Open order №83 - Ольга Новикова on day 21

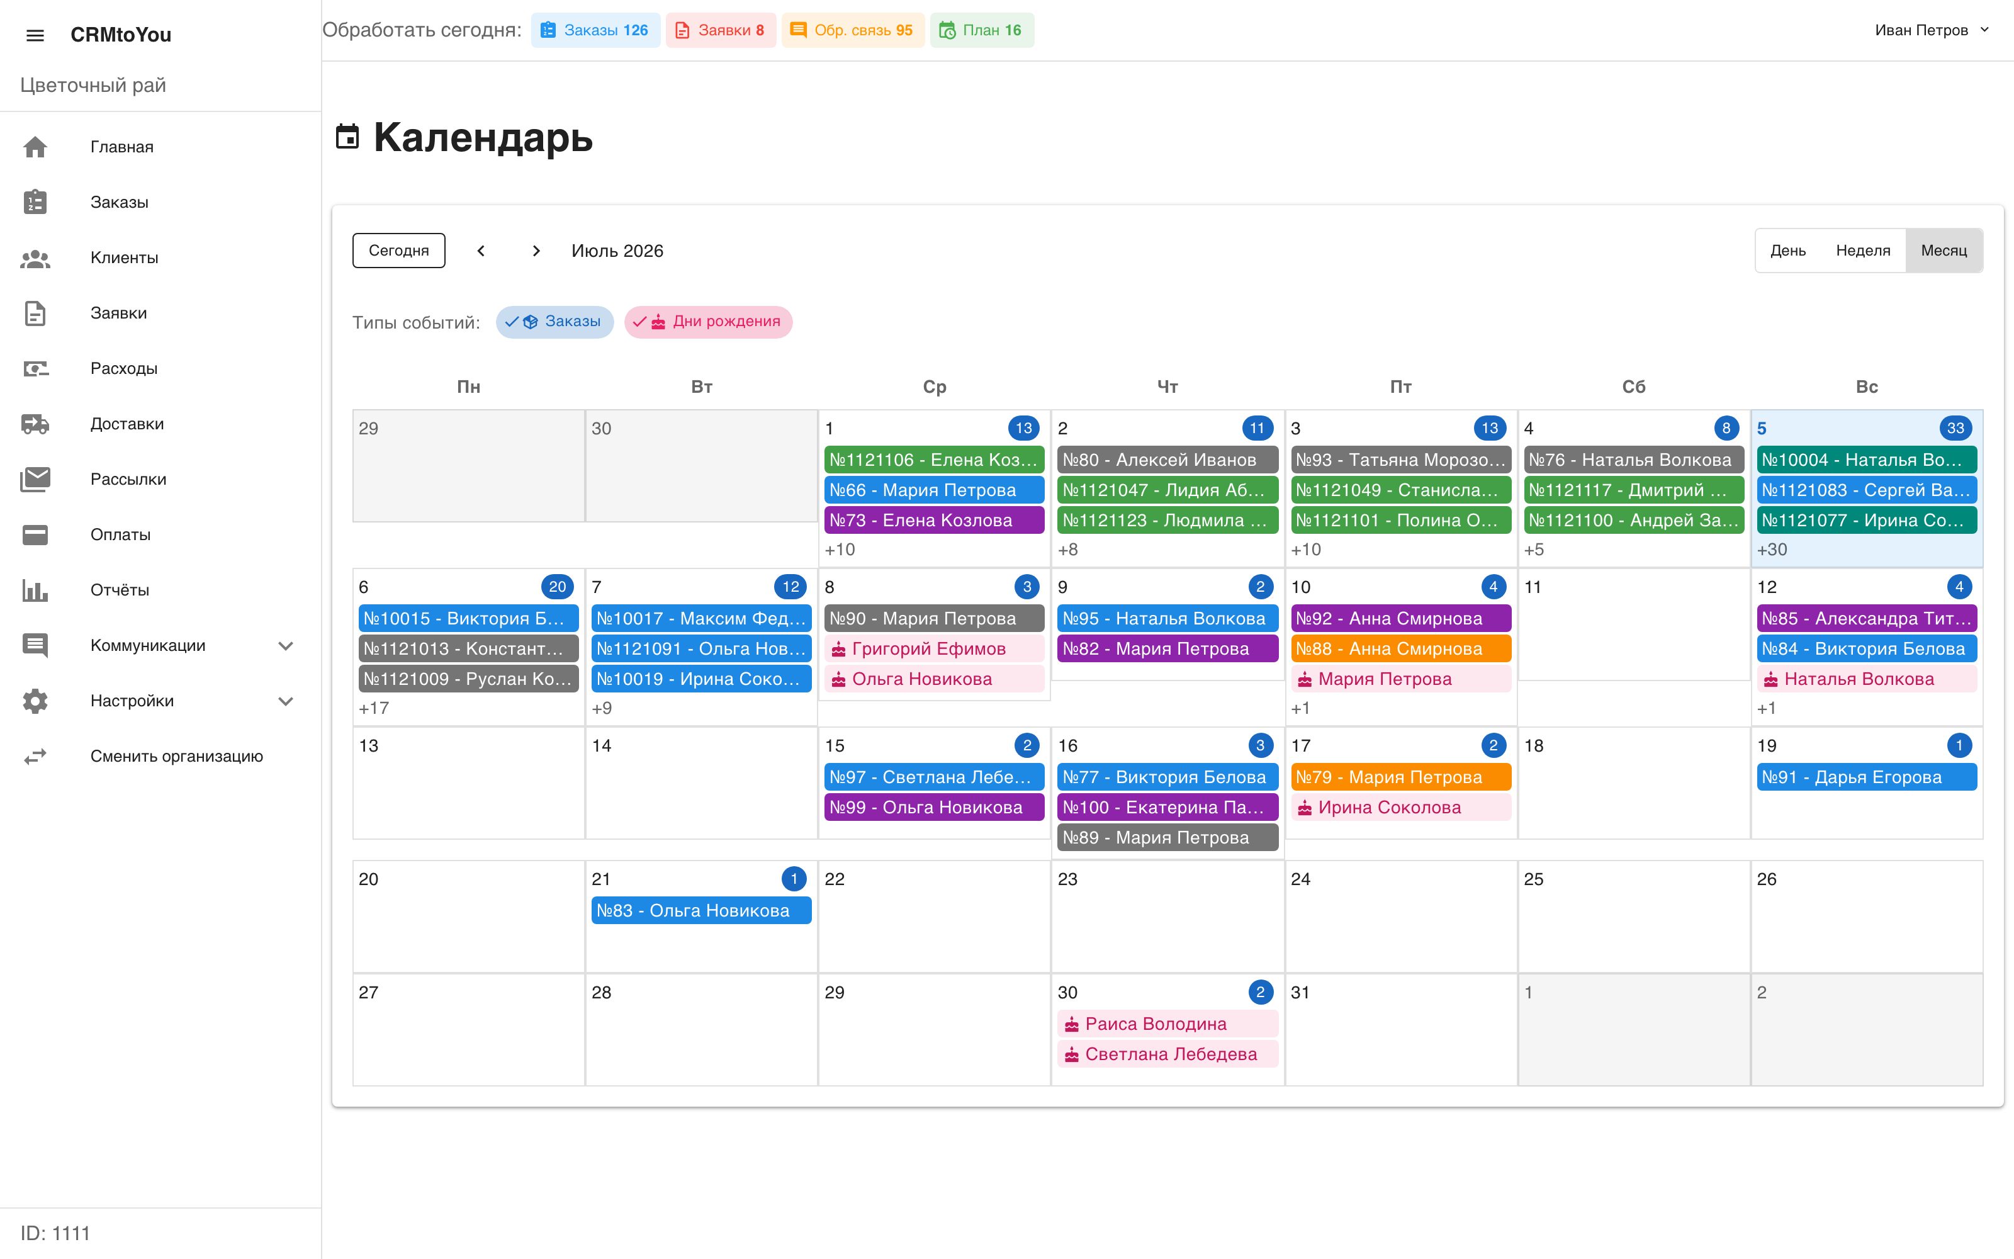(702, 911)
